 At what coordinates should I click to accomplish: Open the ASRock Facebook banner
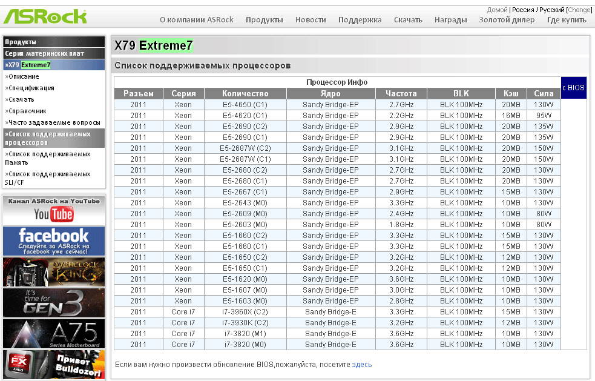(54, 241)
